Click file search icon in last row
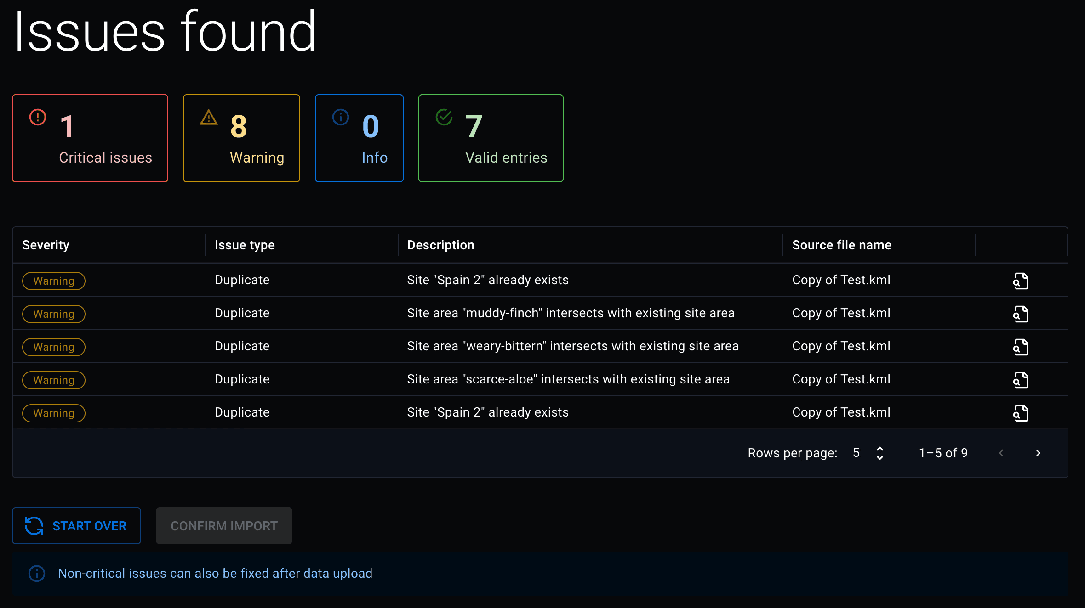 [x=1021, y=413]
